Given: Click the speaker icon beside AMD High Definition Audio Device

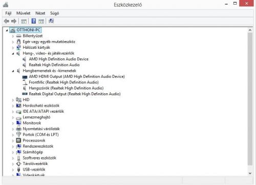Looking at the screenshot, I should click(25, 59).
